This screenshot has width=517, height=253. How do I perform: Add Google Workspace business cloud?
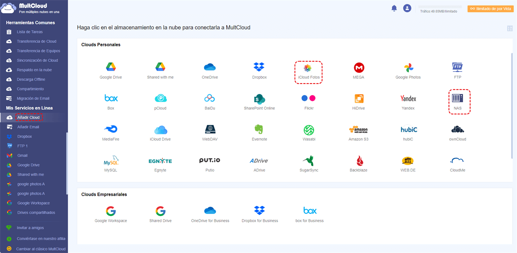[x=111, y=214]
